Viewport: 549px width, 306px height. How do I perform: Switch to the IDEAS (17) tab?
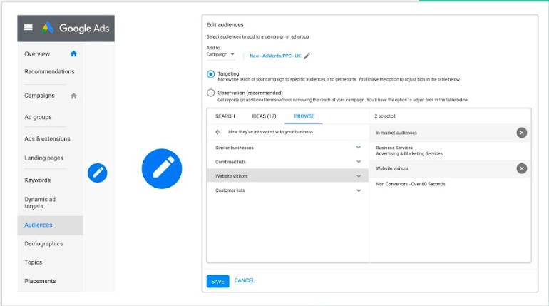tap(264, 116)
